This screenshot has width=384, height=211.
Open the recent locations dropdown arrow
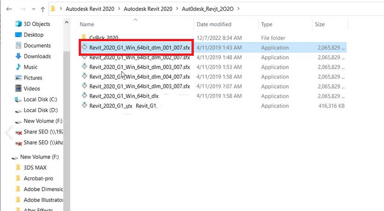tap(34, 9)
